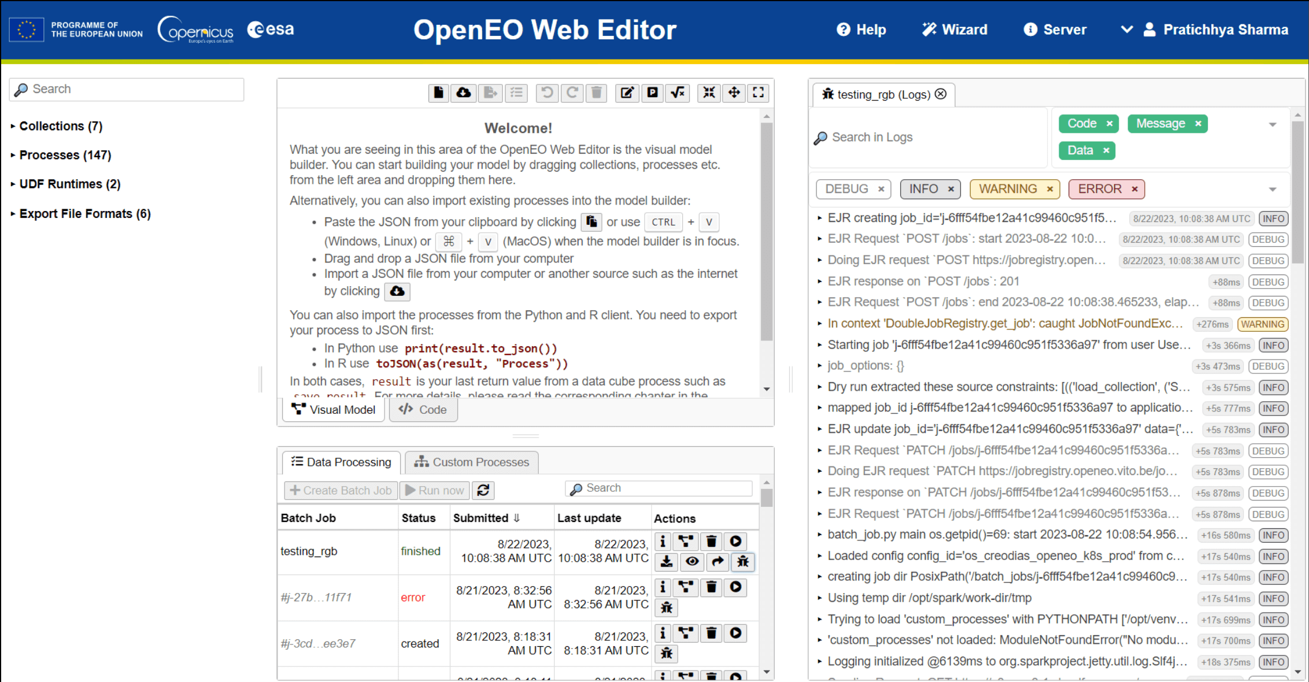Viewport: 1309px width, 682px height.
Task: Delete the #j-3cd…ee3e7 batch job
Action: tap(711, 633)
